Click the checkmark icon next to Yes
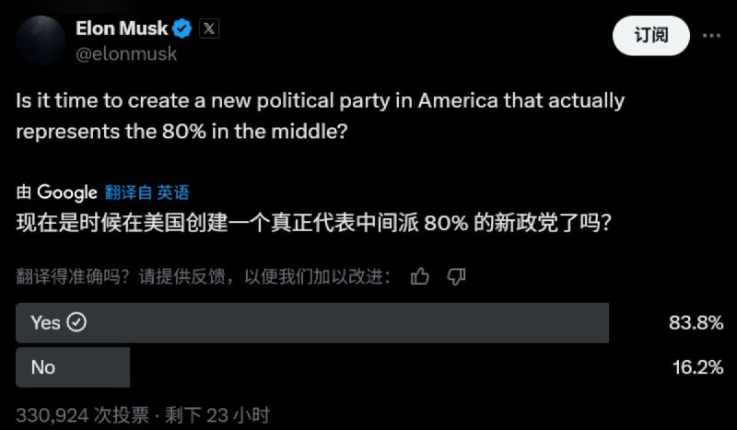737x430 pixels. coord(76,322)
